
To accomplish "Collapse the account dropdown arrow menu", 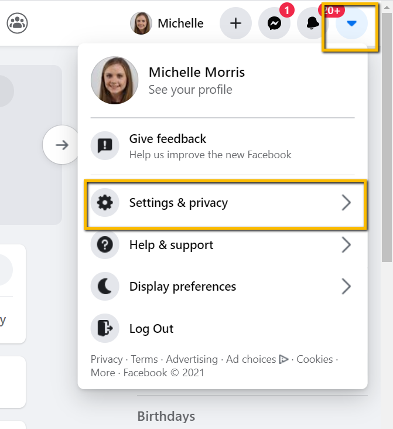I will (351, 23).
